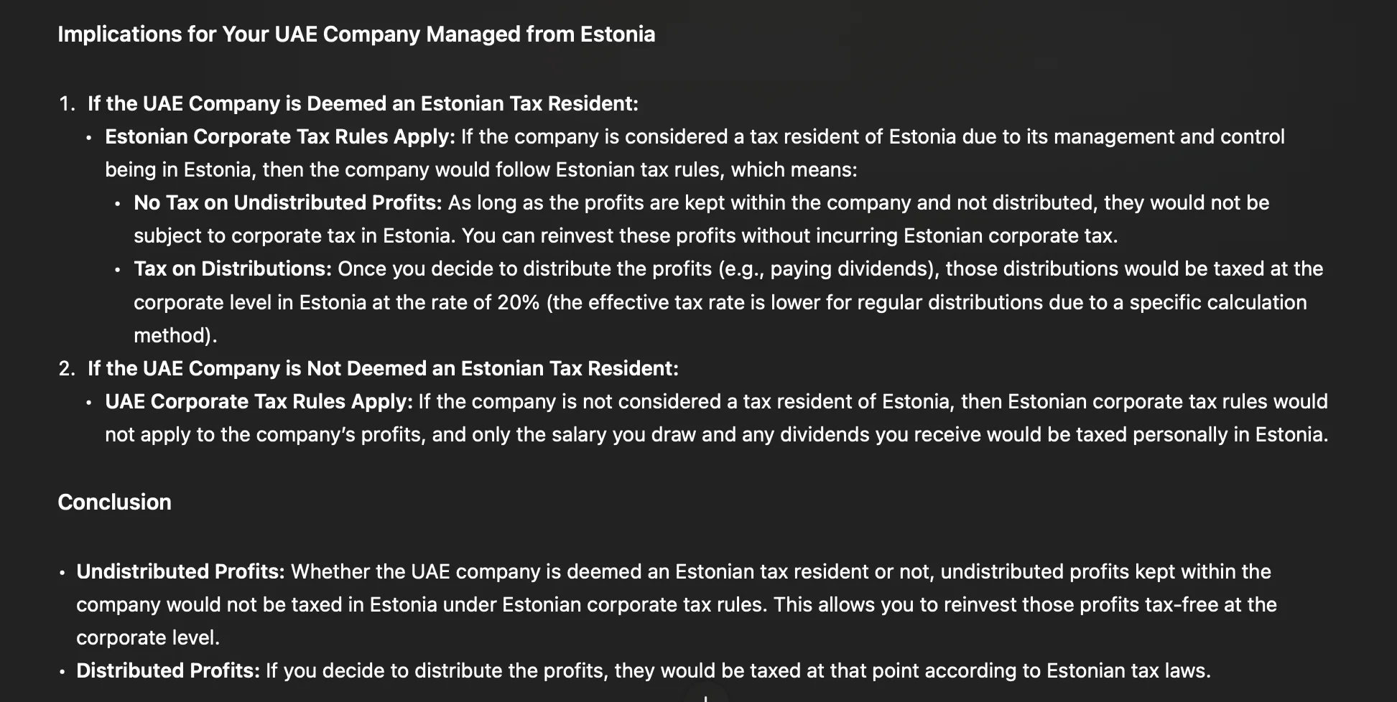The width and height of the screenshot is (1397, 702).
Task: Click 'Tax on Distributions' bold label
Action: coord(233,268)
